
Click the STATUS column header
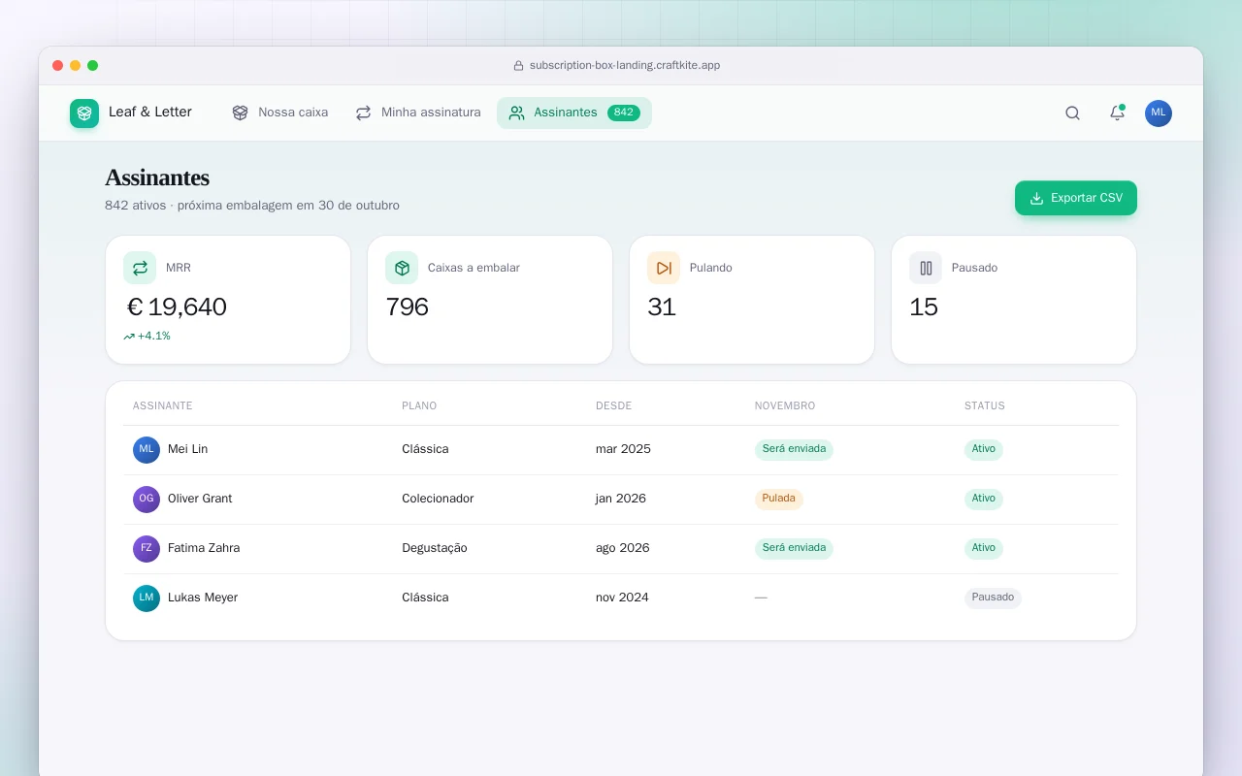point(985,405)
